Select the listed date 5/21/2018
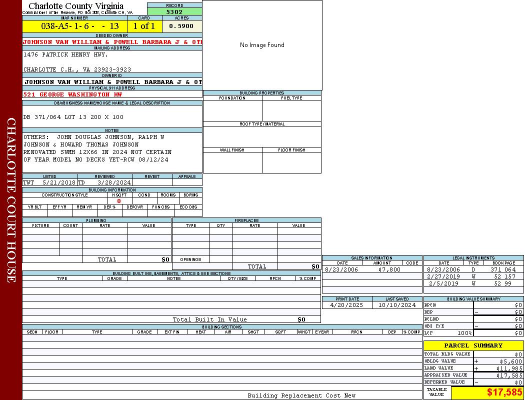 point(58,182)
